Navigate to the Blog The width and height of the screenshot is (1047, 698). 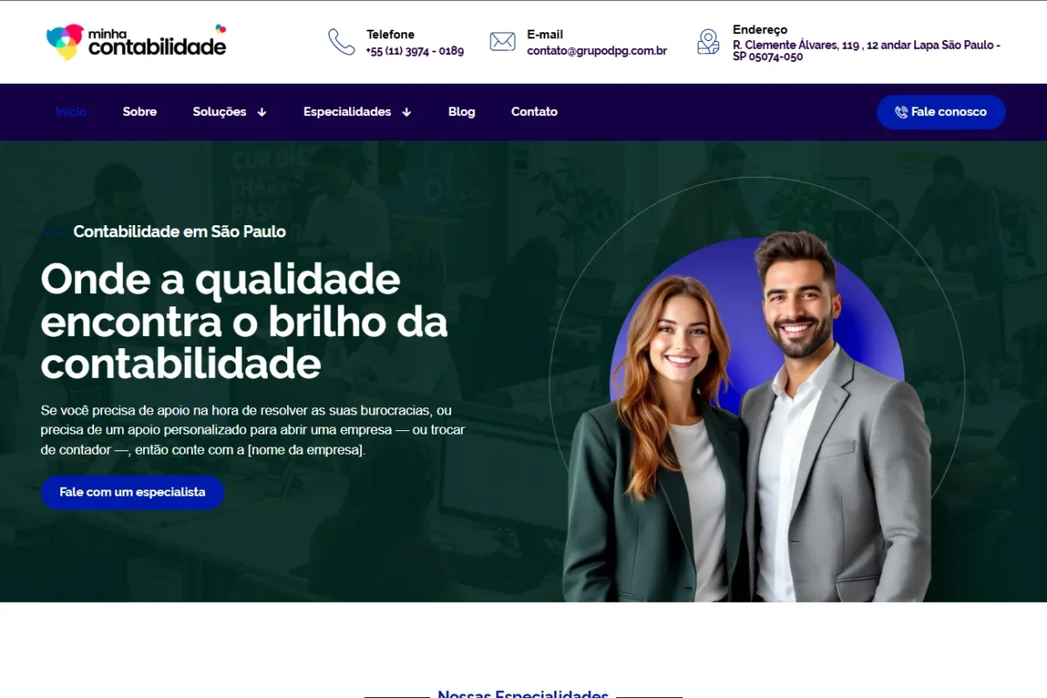pyautogui.click(x=462, y=112)
